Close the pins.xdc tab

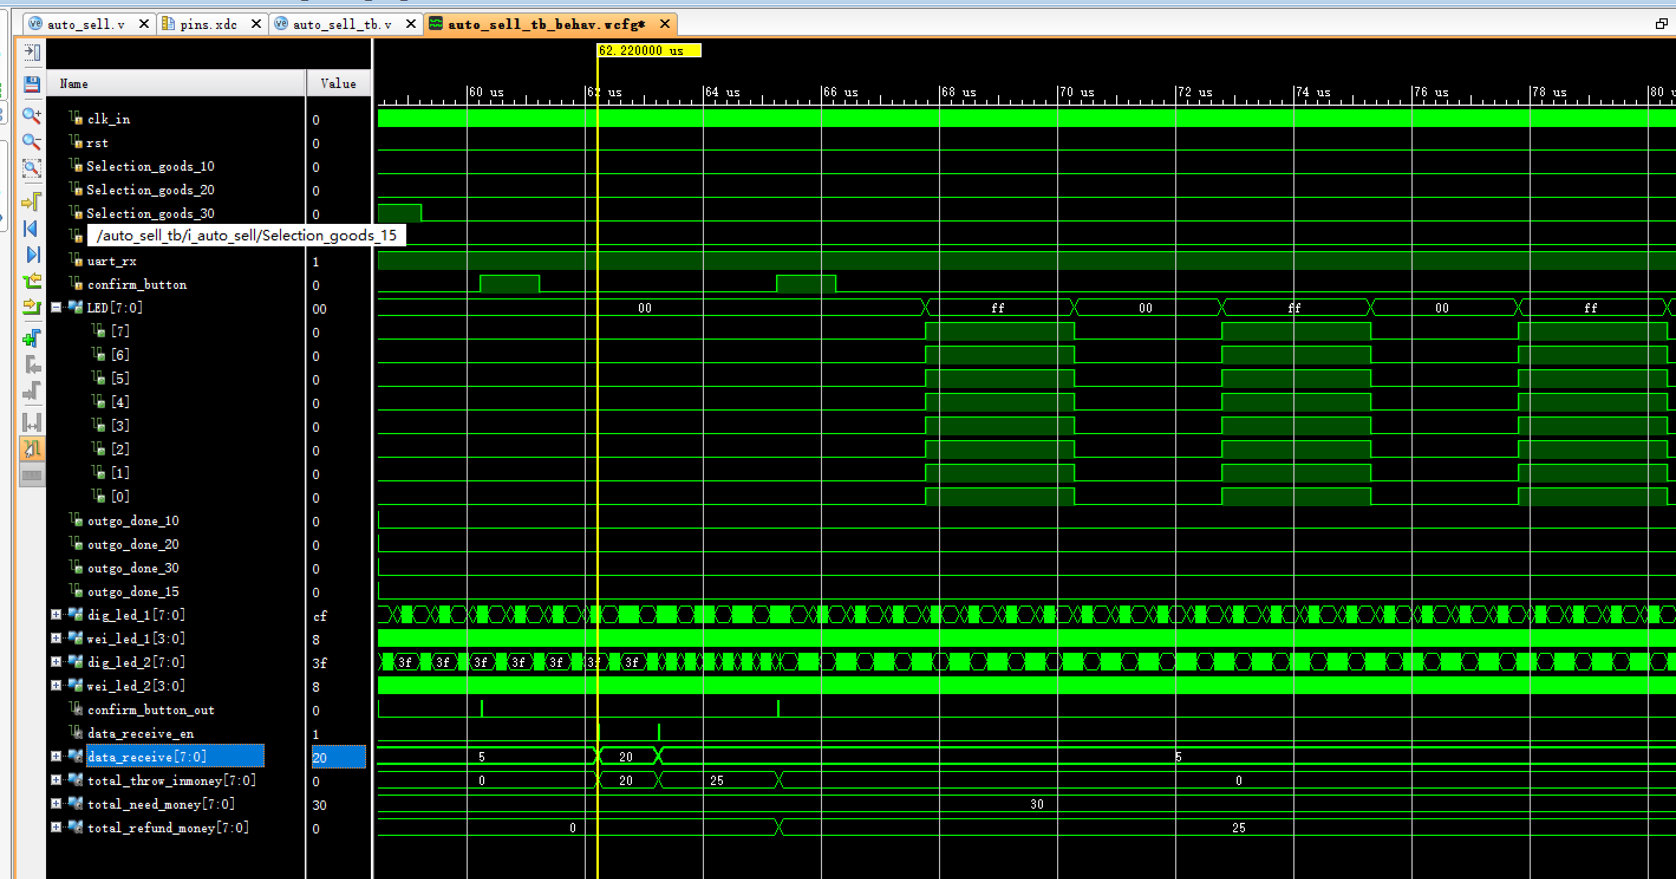[256, 24]
